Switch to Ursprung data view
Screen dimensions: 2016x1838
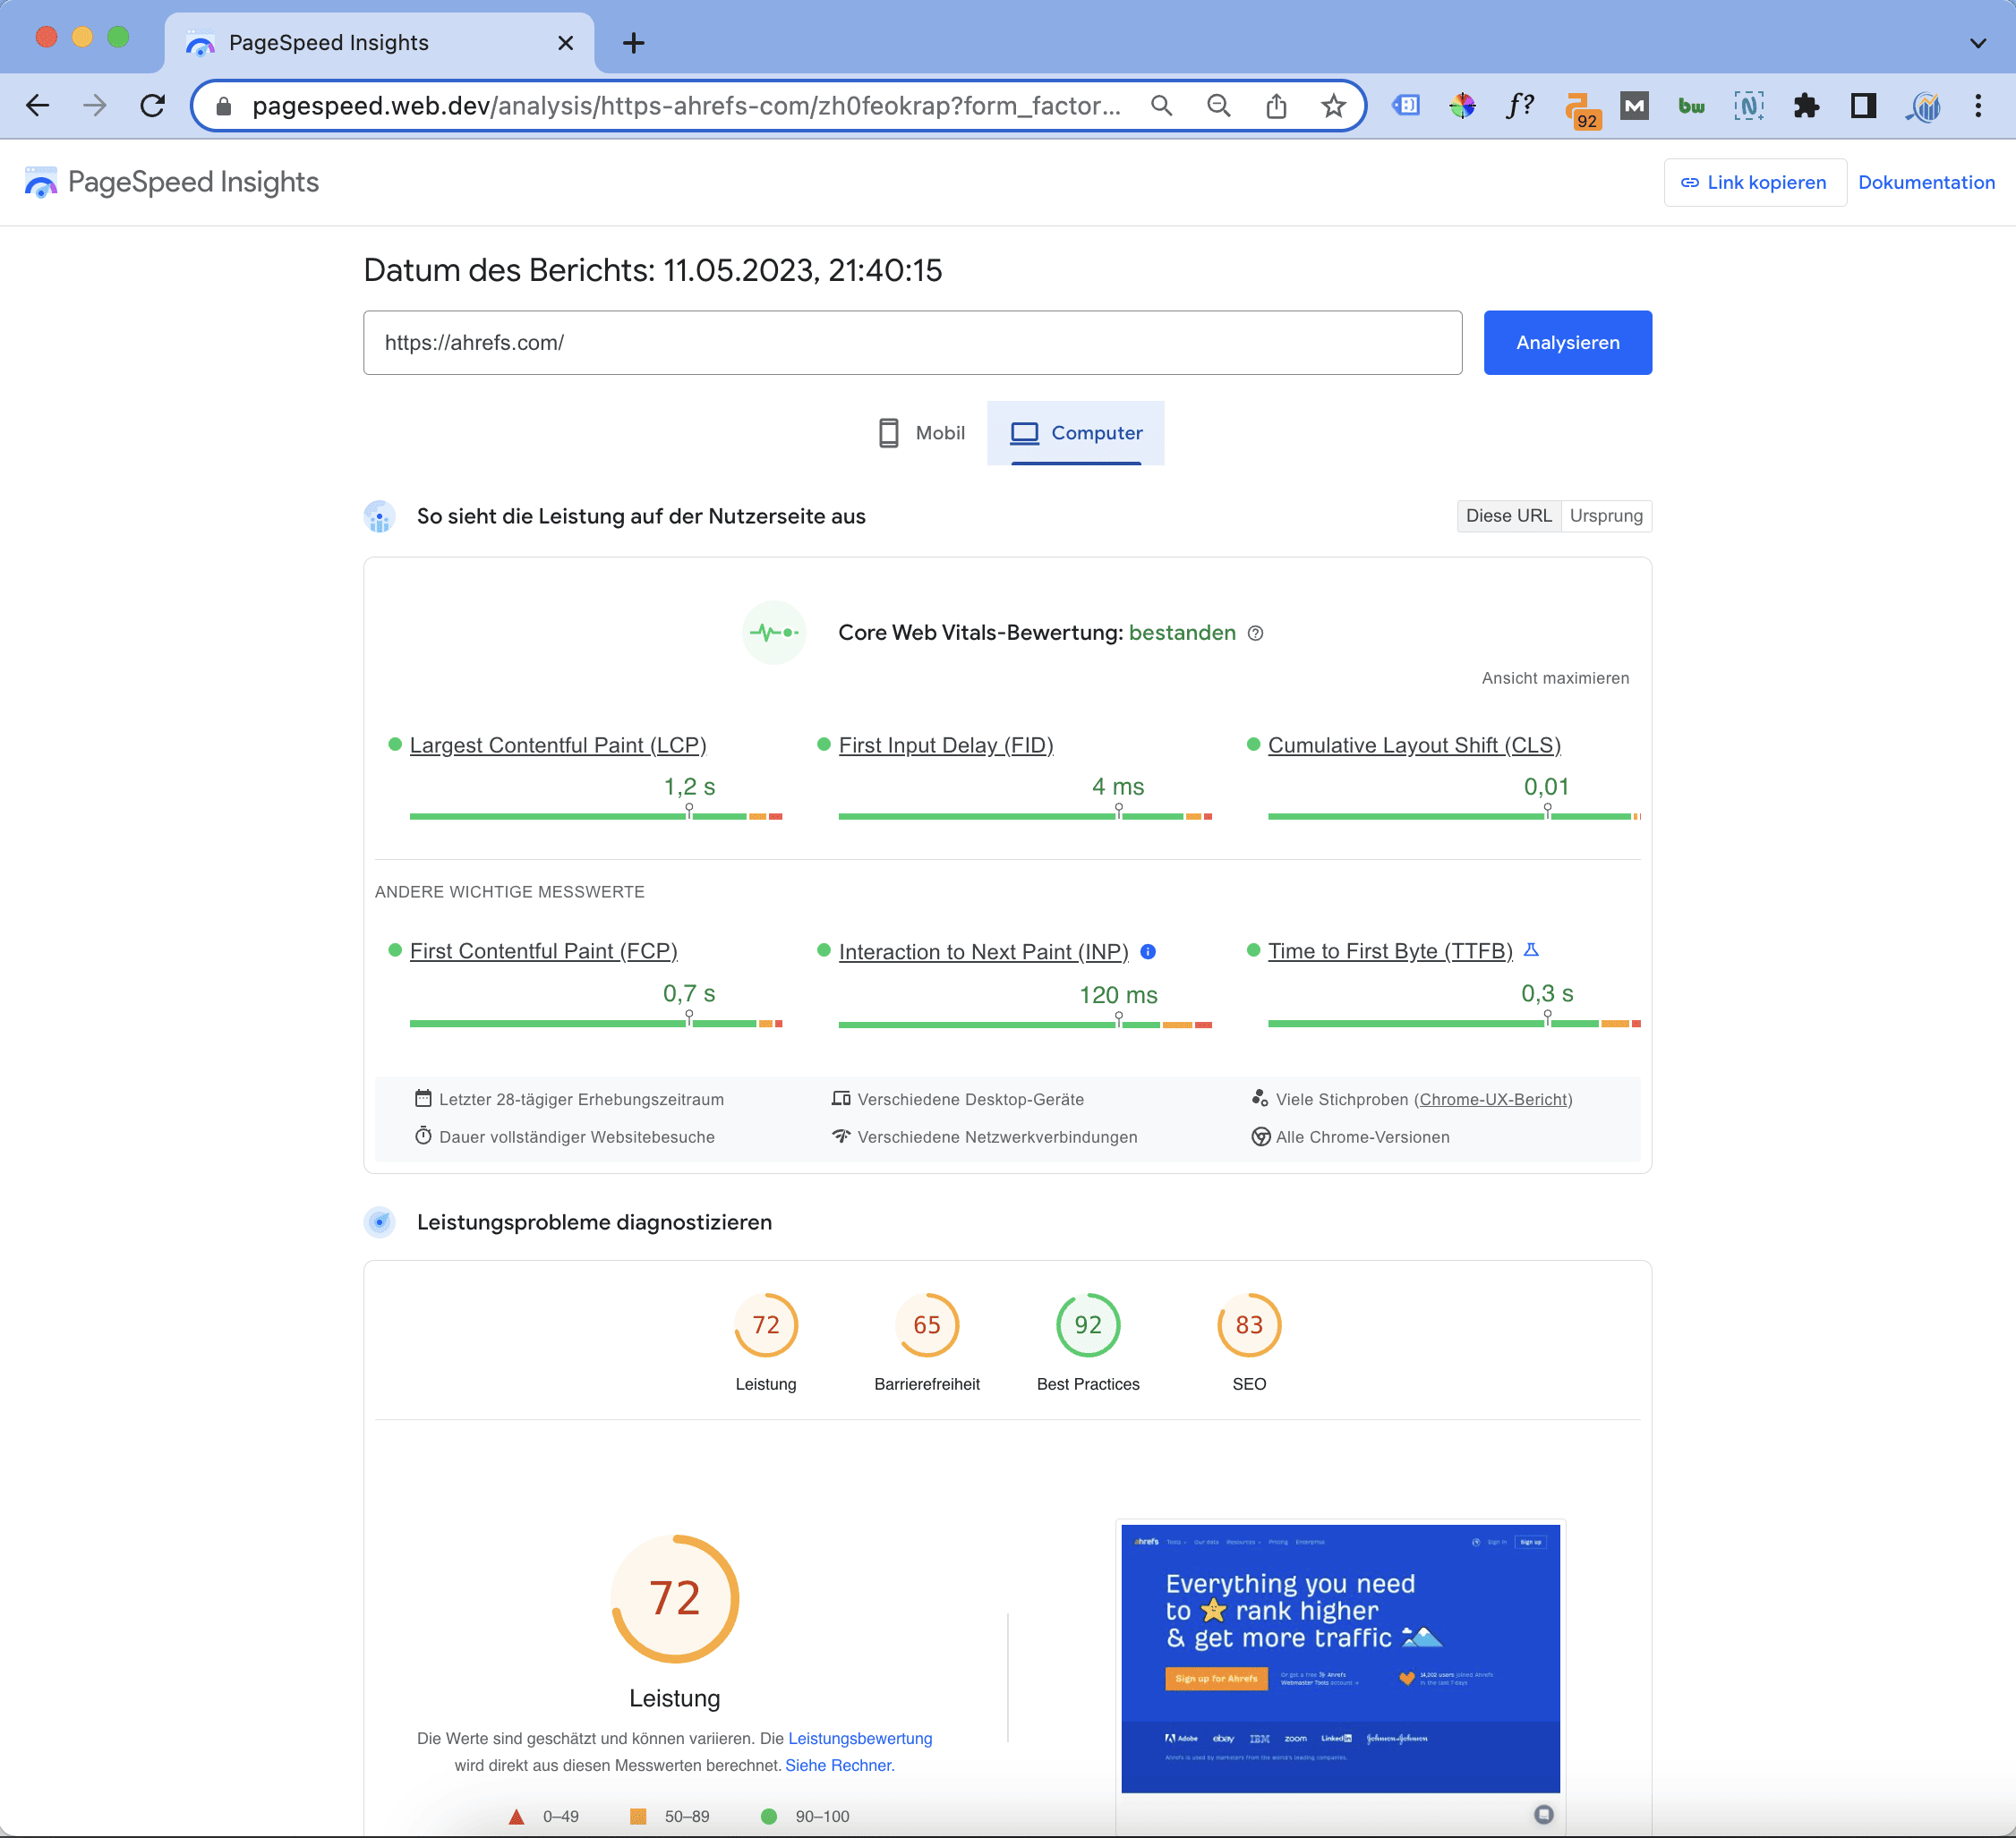[1605, 515]
